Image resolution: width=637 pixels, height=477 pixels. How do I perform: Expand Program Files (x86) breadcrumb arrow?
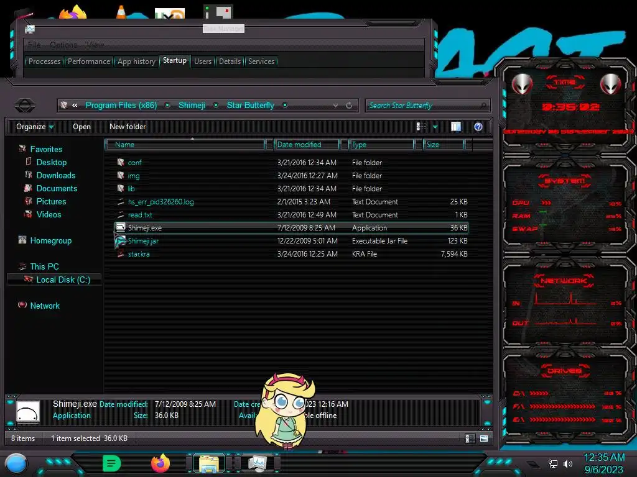[x=167, y=106]
